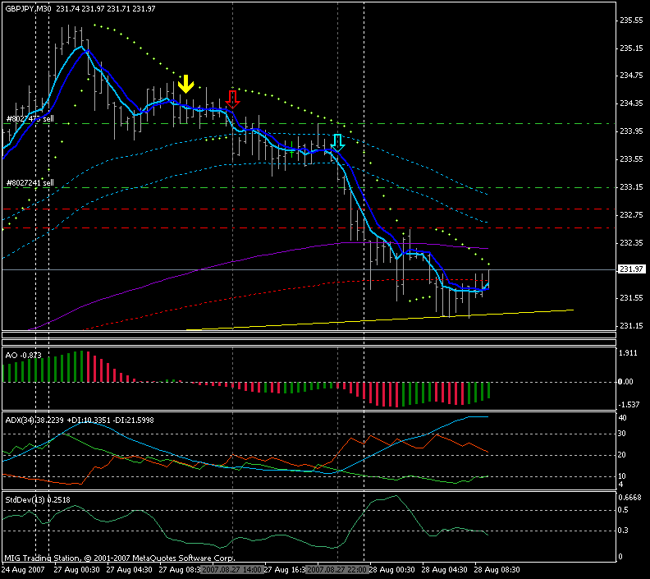Click the StdDev scale value 0.3

click(624, 531)
